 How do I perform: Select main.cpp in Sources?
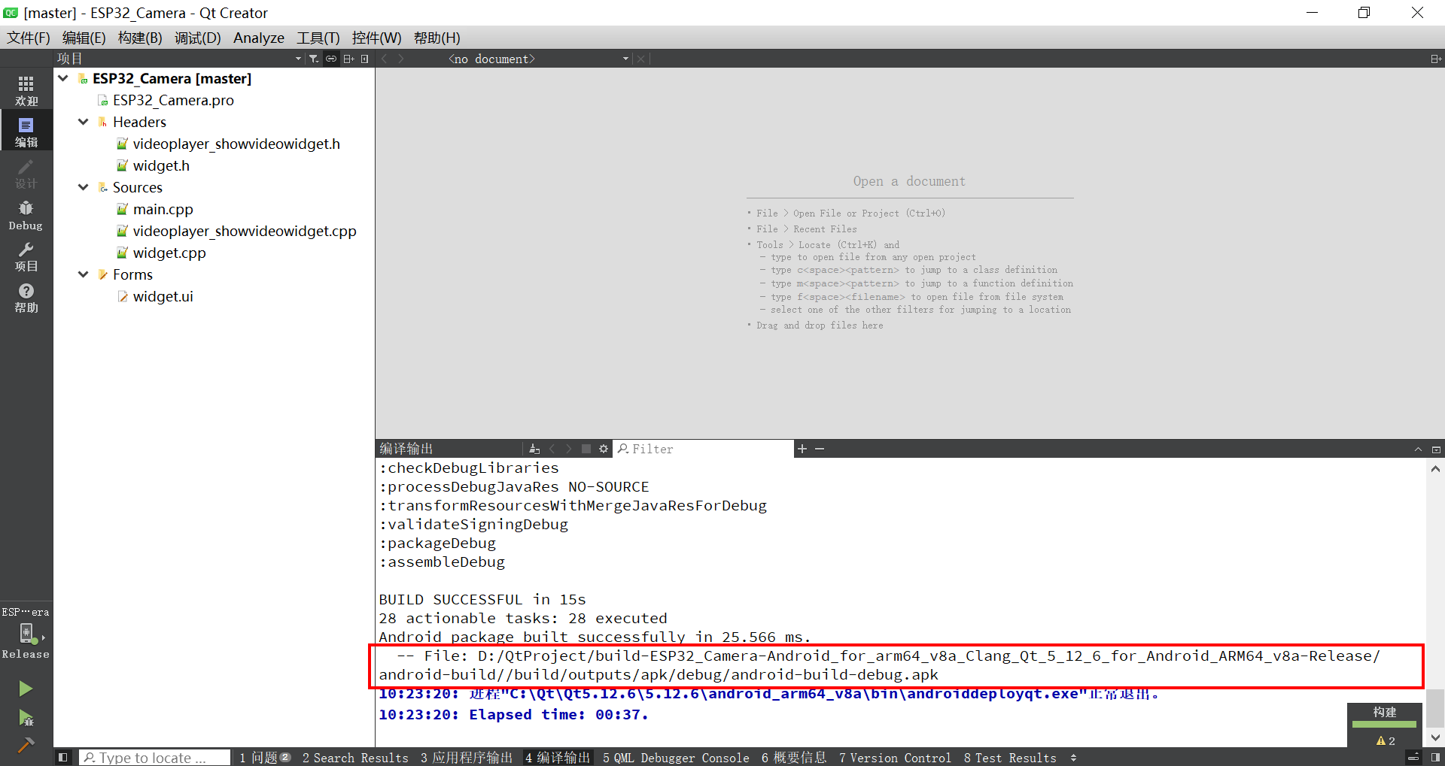pyautogui.click(x=163, y=209)
